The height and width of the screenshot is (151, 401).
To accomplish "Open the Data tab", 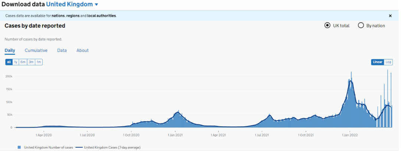I will pos(62,50).
